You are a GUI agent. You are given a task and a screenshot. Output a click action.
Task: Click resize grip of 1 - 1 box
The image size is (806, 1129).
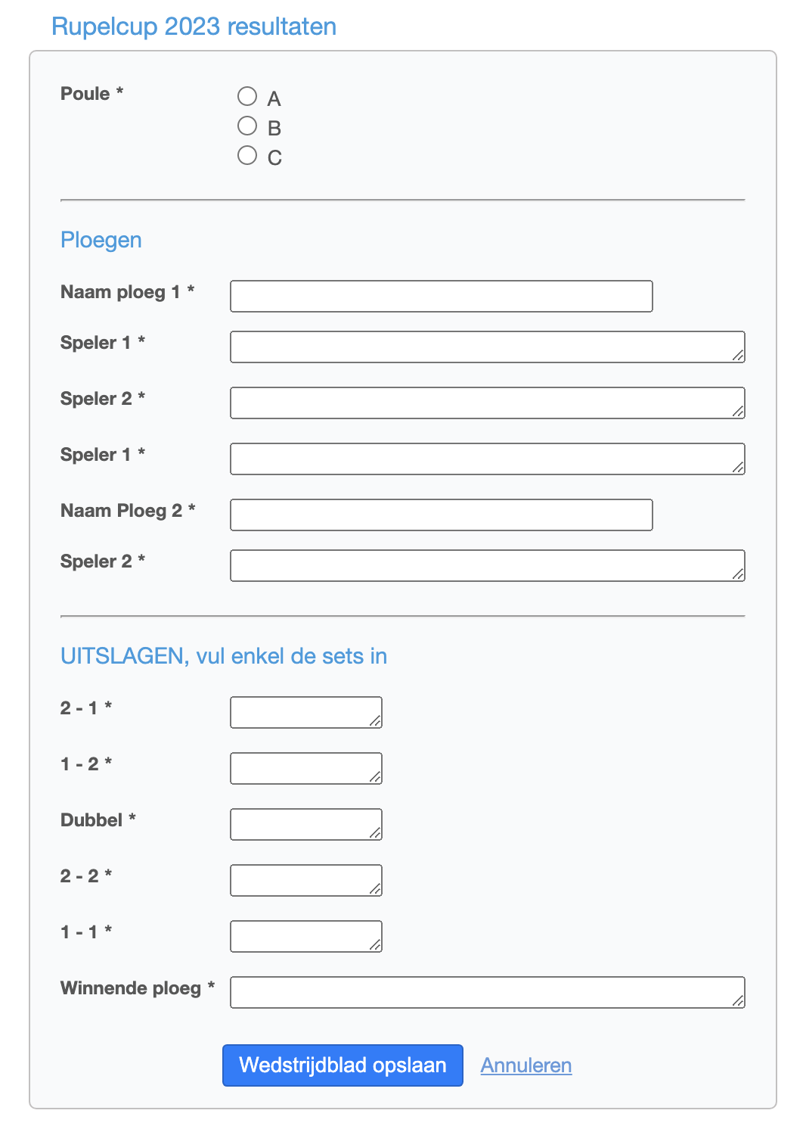point(375,945)
